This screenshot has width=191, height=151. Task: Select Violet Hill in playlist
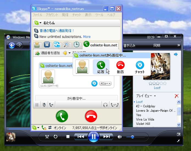(143, 124)
